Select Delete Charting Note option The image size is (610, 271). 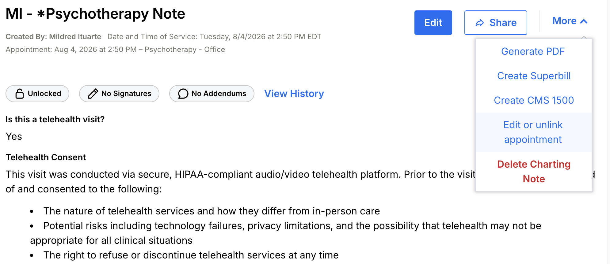click(534, 172)
